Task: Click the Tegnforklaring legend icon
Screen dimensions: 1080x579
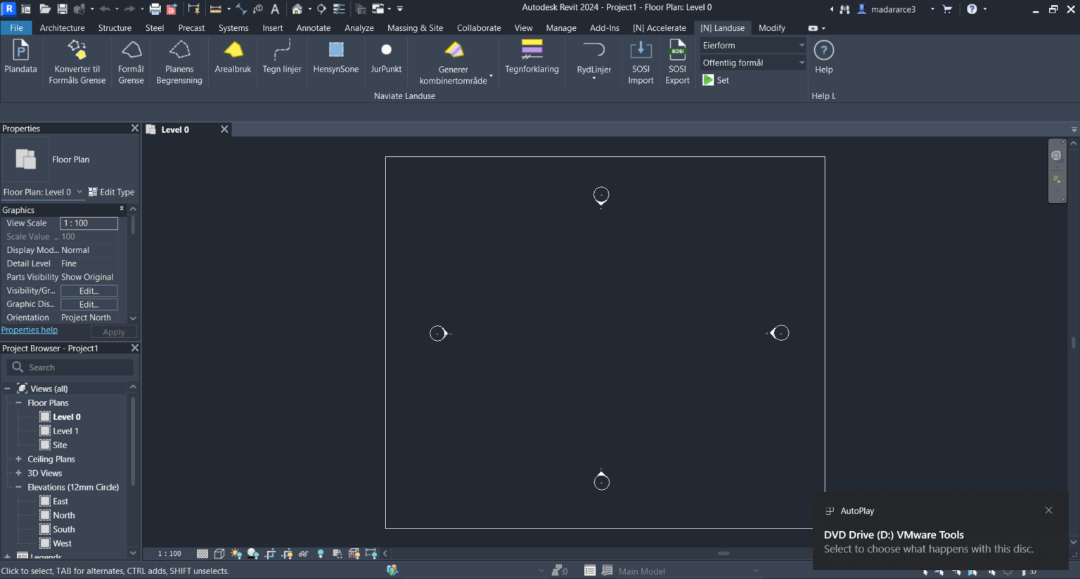Action: coord(532,51)
